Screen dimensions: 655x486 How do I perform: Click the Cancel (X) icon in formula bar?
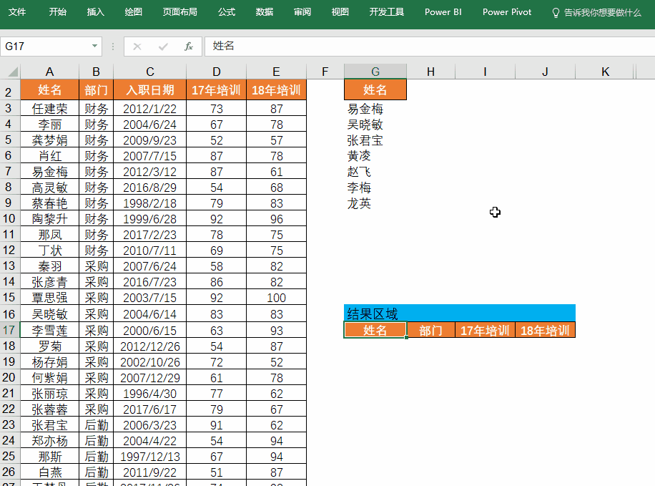click(137, 46)
